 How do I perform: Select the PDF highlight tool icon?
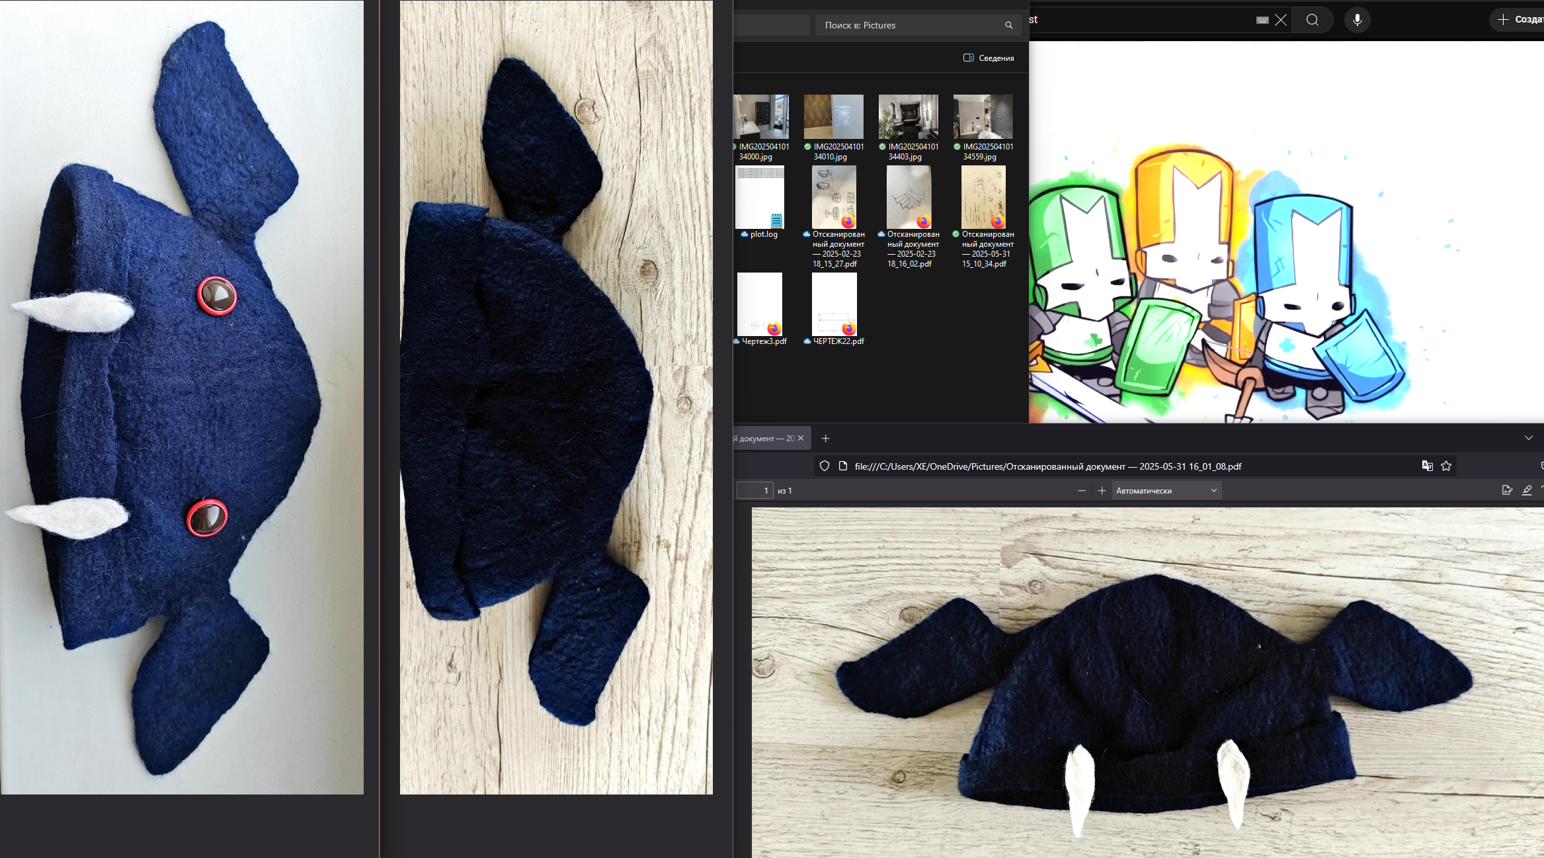1527,490
